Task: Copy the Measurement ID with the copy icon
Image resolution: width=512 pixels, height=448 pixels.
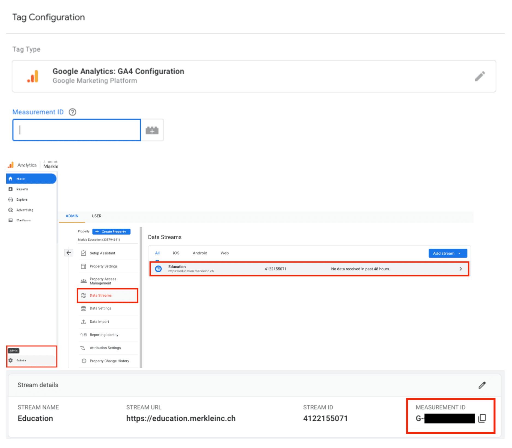Action: click(482, 418)
